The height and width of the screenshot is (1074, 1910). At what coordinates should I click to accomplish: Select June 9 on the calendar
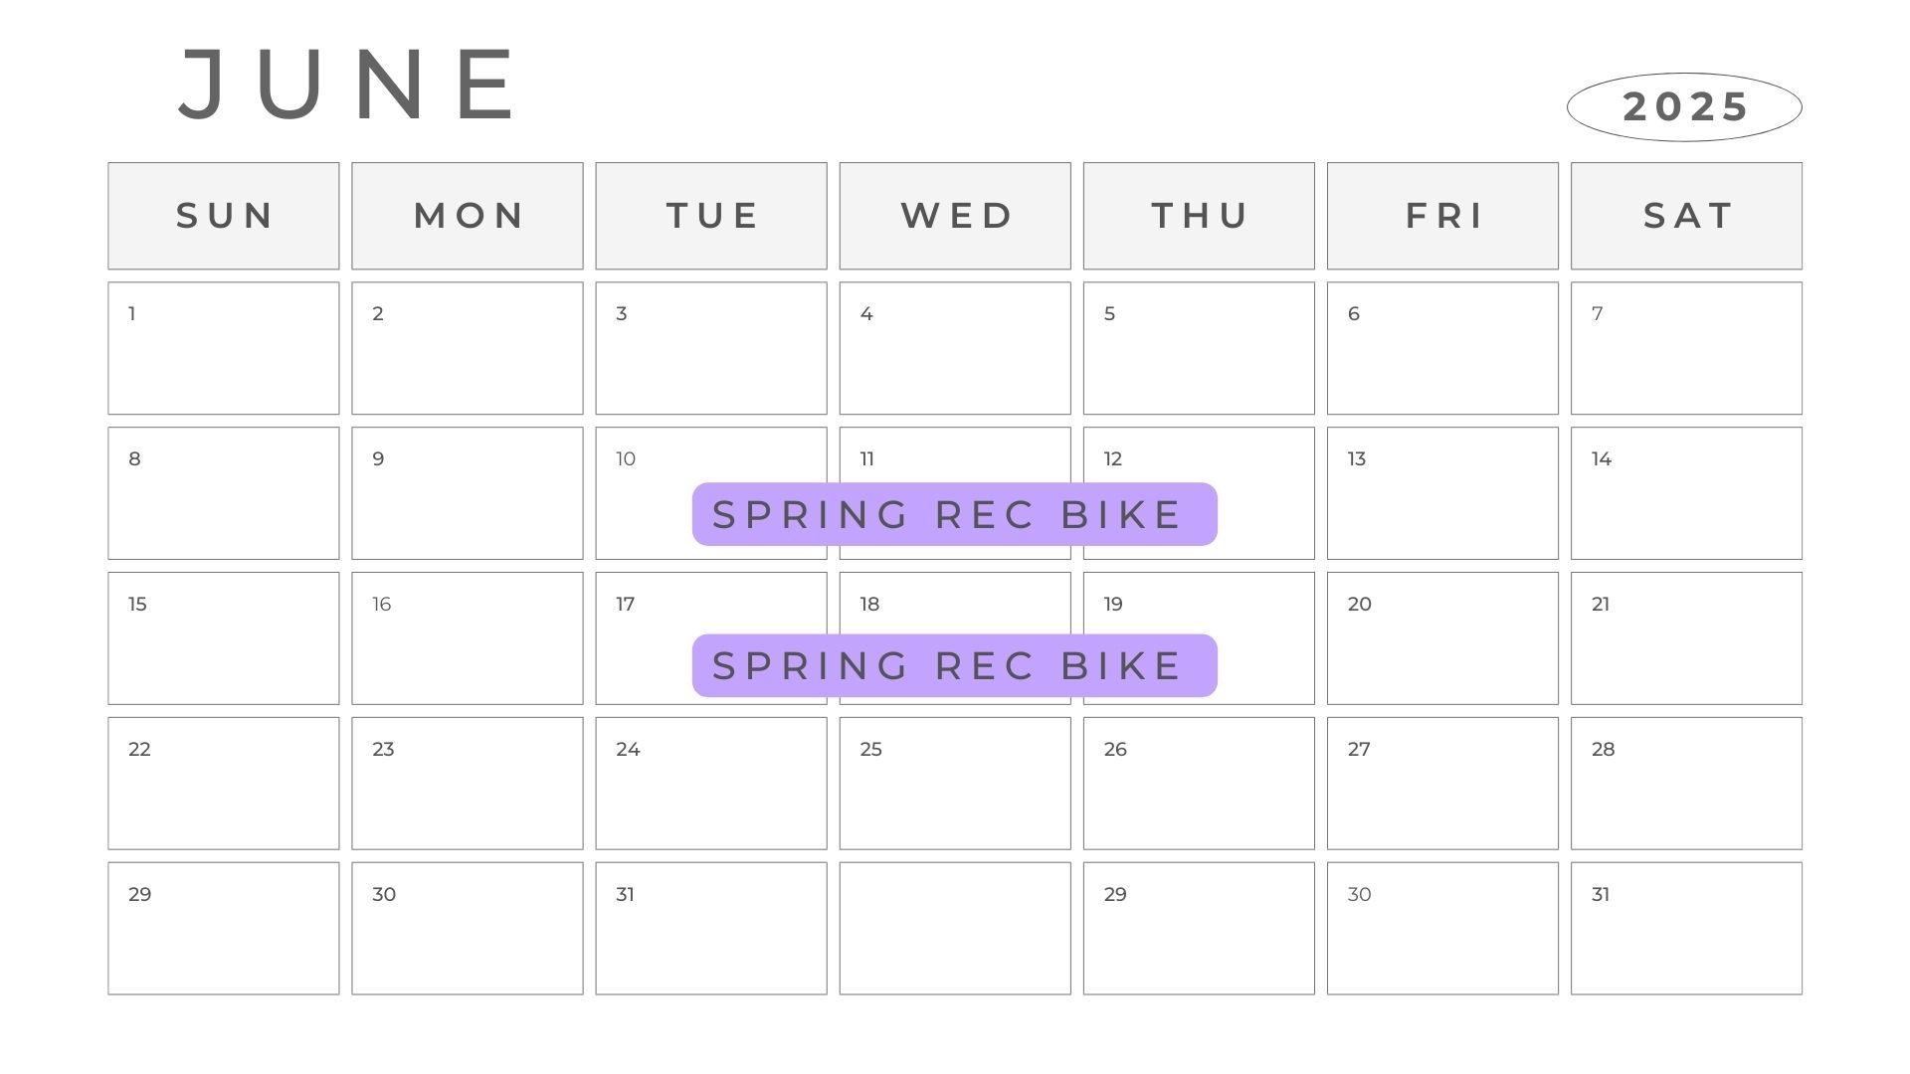468,493
